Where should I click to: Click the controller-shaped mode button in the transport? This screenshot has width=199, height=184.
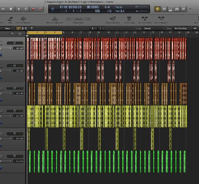click(177, 9)
